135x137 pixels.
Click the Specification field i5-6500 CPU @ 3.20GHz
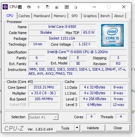point(78,52)
